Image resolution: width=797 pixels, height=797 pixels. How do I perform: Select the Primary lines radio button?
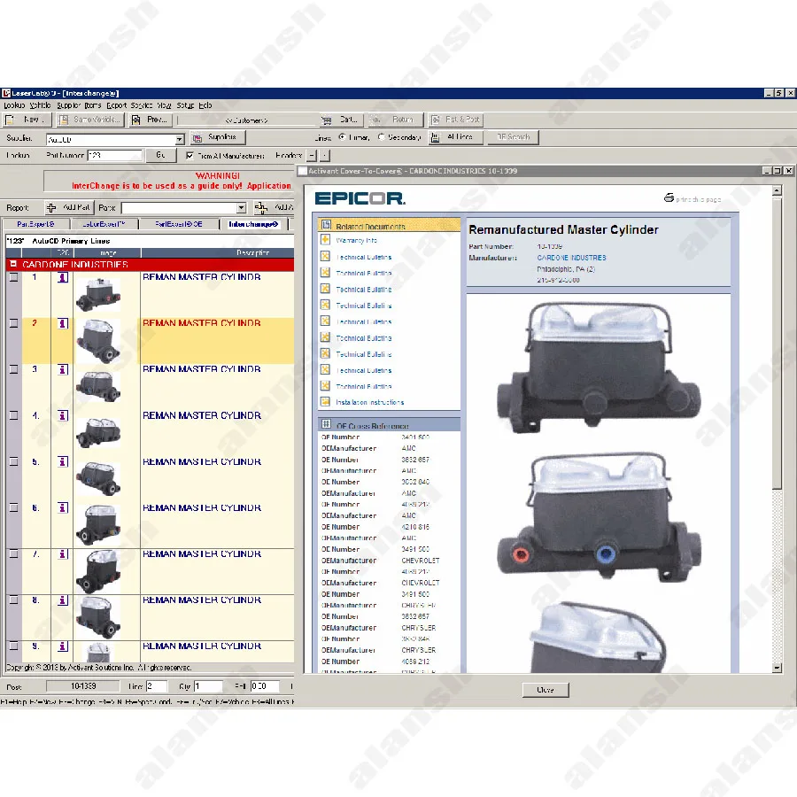point(342,136)
